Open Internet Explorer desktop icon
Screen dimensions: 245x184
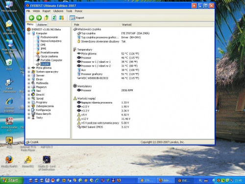[x=9, y=105]
